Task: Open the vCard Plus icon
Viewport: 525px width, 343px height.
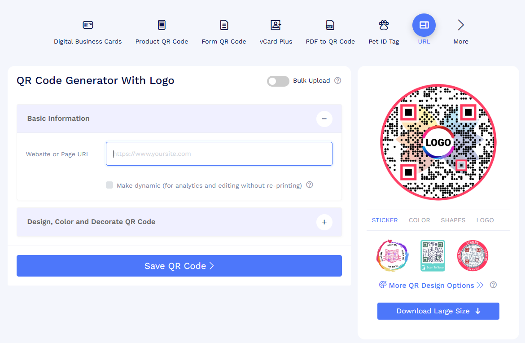Action: [276, 25]
